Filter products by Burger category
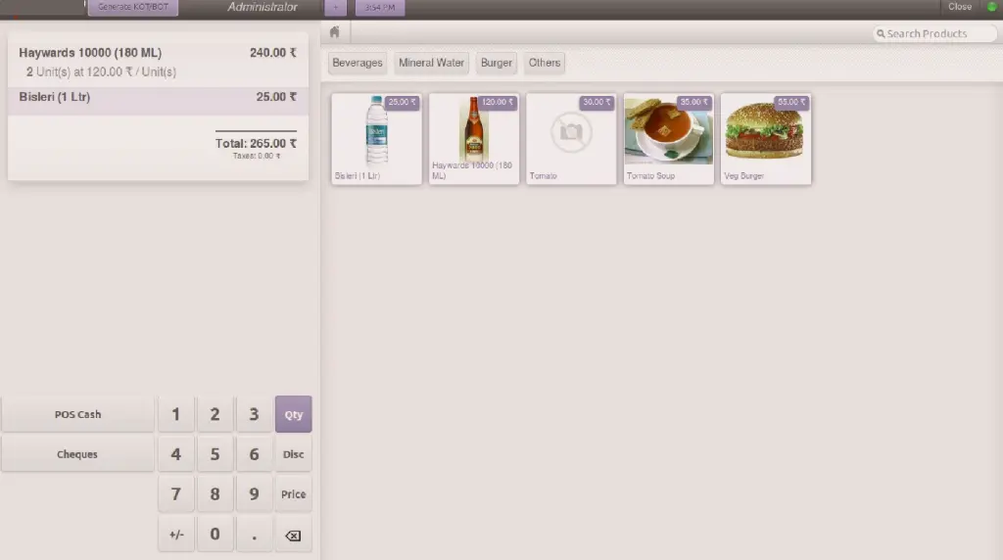Viewport: 1003px width, 560px height. [497, 63]
